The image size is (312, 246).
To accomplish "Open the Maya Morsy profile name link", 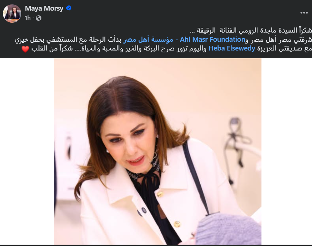I will click(44, 8).
